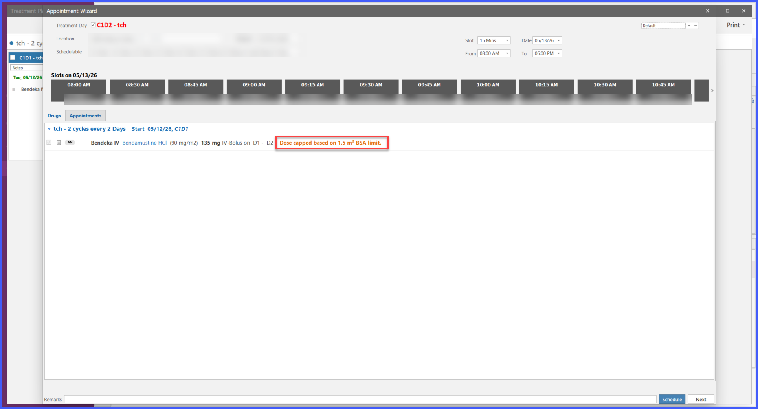Toggle the C1D2 - tch Treatment Day checkbox

(93, 25)
